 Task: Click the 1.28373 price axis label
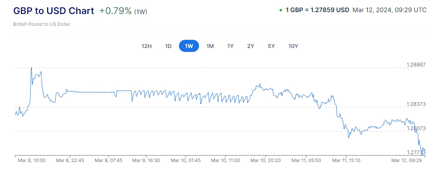pos(416,104)
